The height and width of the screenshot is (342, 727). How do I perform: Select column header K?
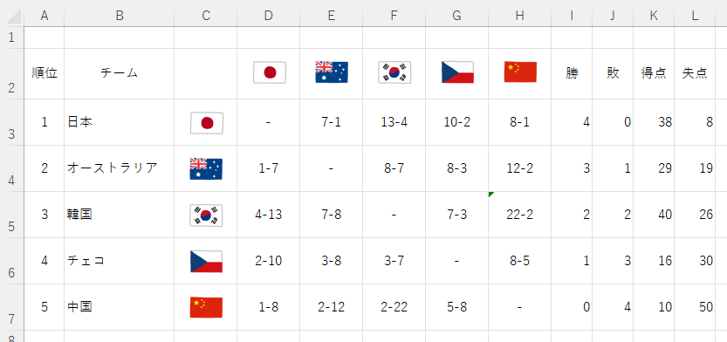click(654, 16)
